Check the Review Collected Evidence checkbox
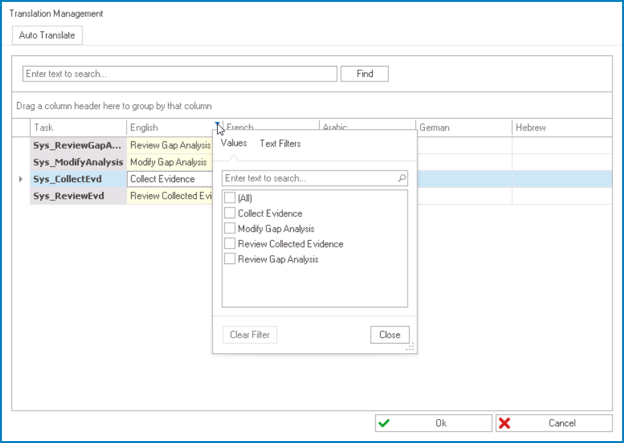 230,243
